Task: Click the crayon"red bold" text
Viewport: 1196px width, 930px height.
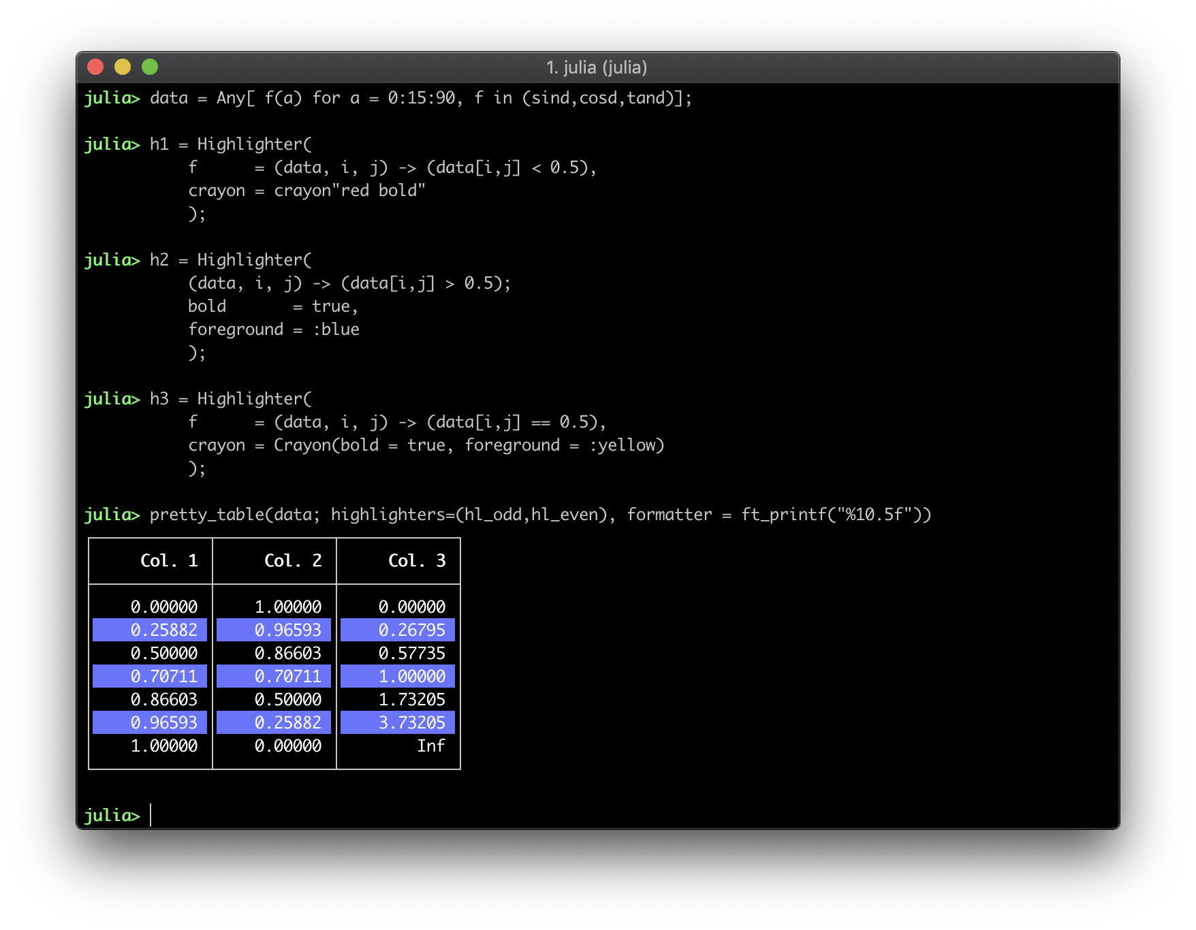Action: click(x=349, y=191)
